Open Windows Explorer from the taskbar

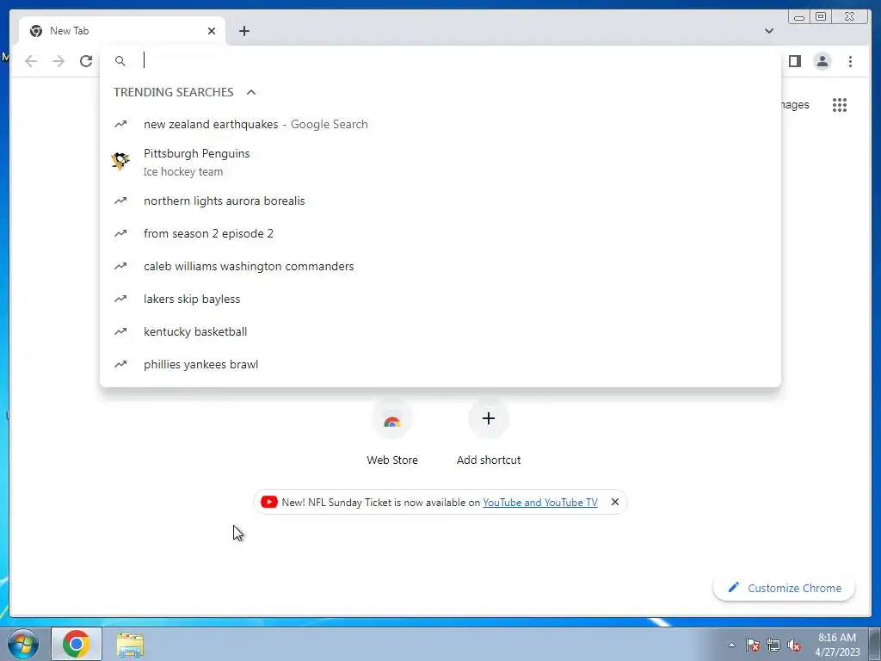[x=130, y=645]
